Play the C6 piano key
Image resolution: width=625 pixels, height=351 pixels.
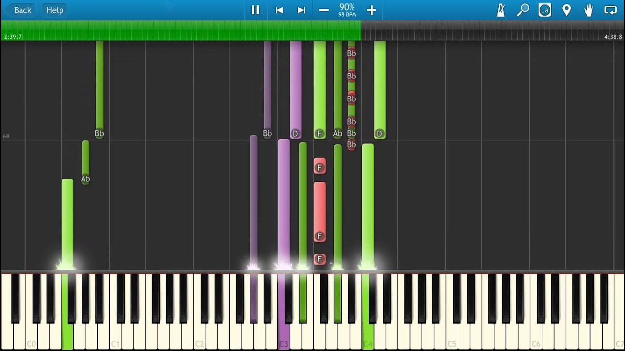click(536, 336)
